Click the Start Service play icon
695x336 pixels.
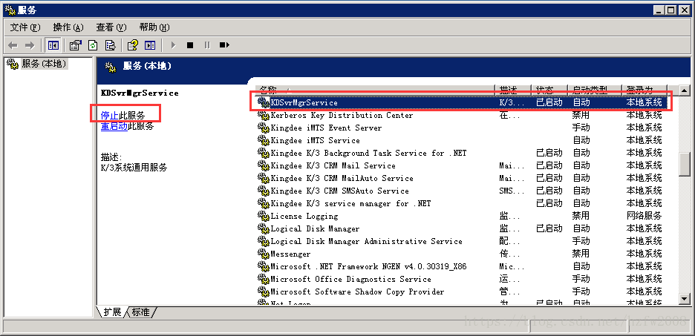pos(173,45)
